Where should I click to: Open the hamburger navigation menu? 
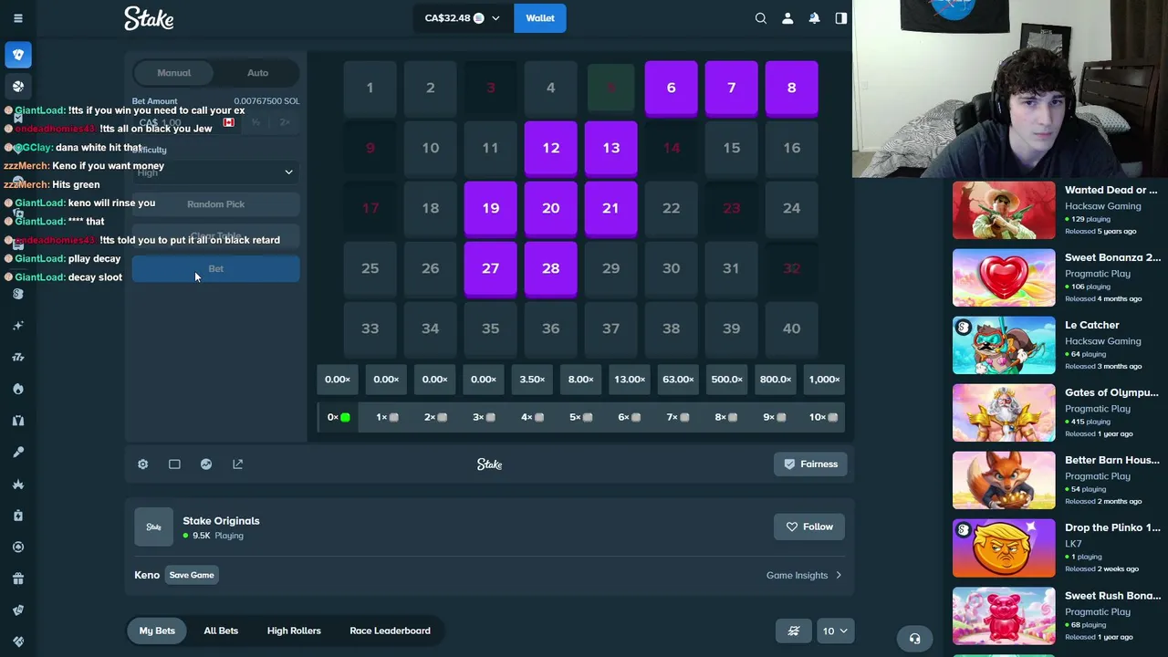[x=18, y=18]
